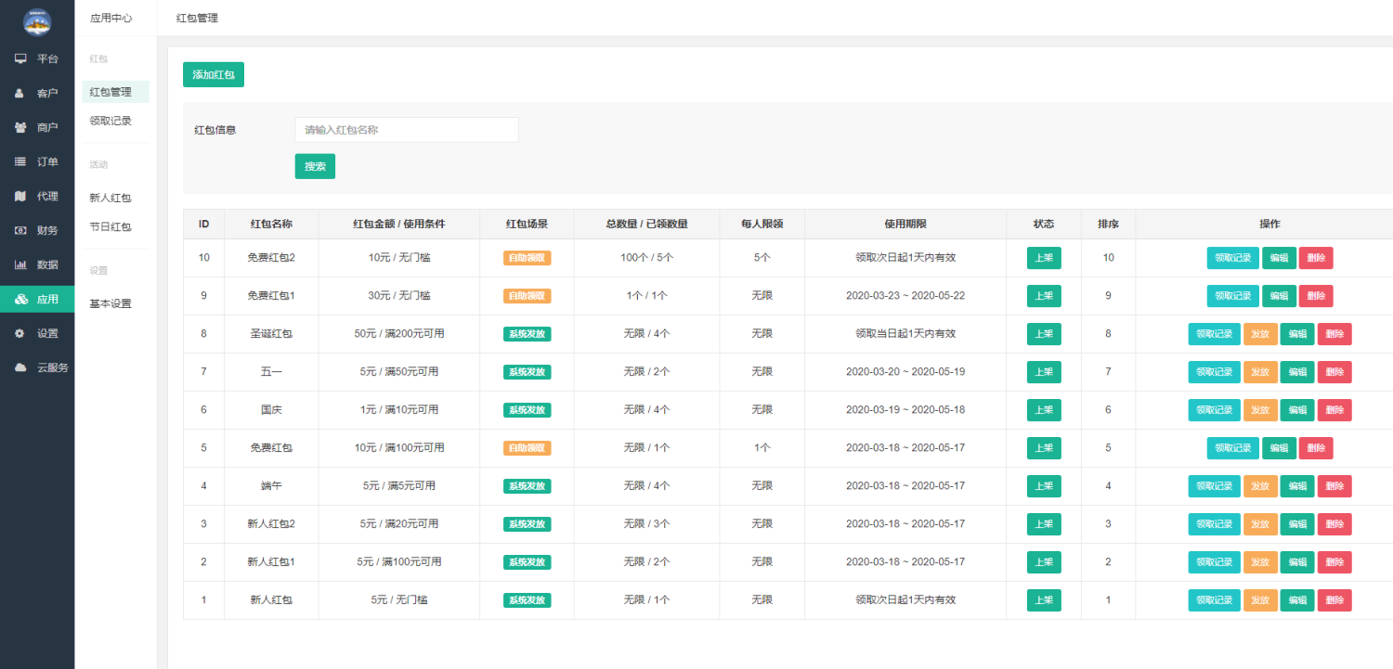This screenshot has width=1393, height=669.
Task: Edit the ID 5 免费红包 row
Action: point(1279,448)
